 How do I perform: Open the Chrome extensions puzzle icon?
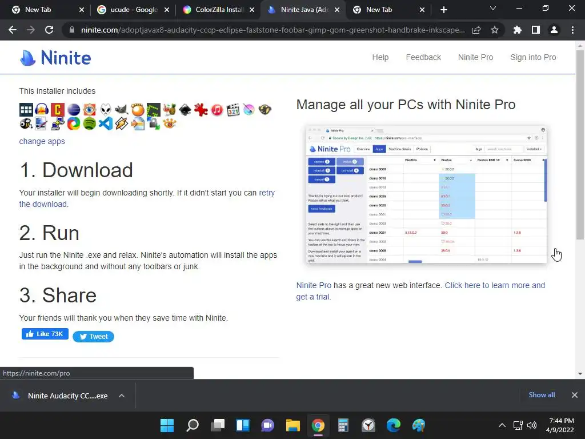(x=518, y=30)
